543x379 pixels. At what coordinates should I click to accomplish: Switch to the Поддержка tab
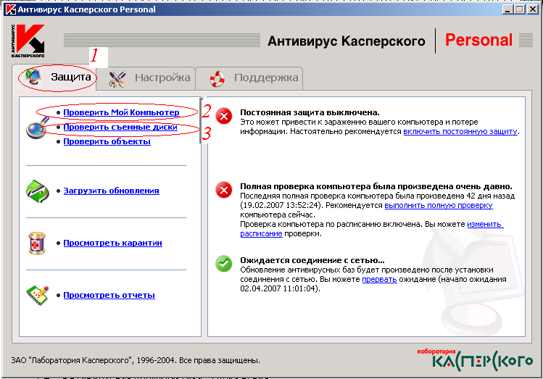[x=249, y=78]
